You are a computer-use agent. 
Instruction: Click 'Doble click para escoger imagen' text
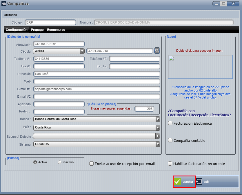point(199,51)
